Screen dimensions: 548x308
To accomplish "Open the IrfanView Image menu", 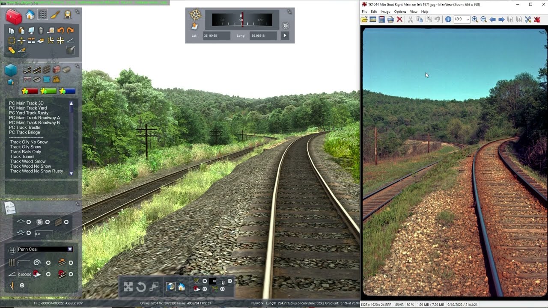I will pos(385,12).
